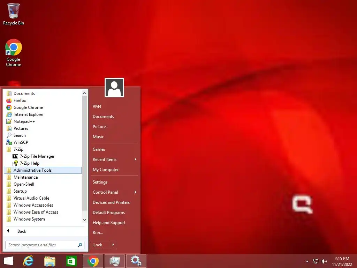
Task: Open Recent Items submenu
Action: pyautogui.click(x=114, y=159)
